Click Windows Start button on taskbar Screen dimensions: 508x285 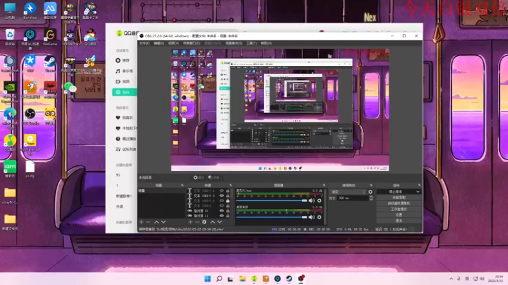pos(208,279)
